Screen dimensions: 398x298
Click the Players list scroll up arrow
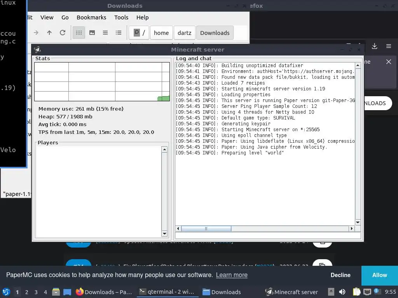(x=164, y=149)
